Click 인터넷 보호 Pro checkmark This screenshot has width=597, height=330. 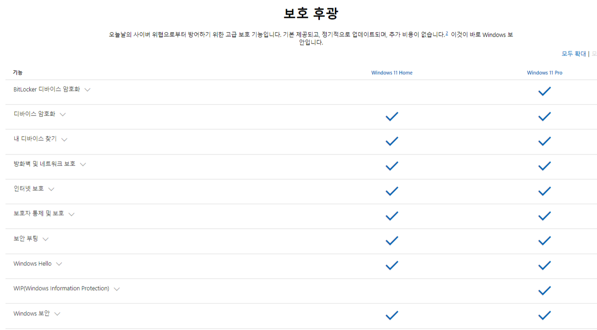[544, 191]
